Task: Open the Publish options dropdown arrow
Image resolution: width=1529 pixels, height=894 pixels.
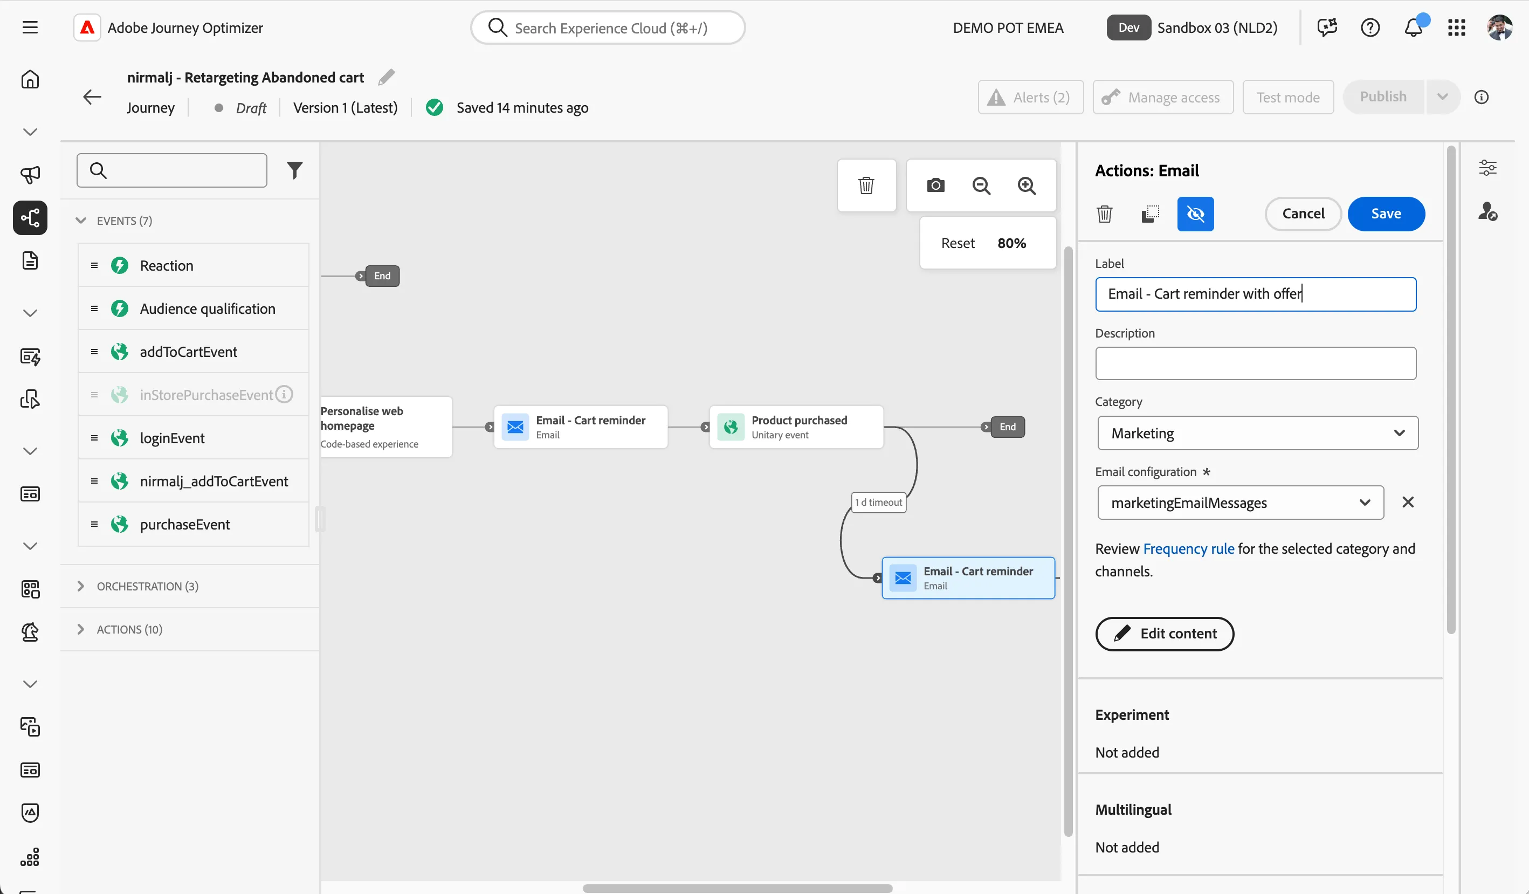Action: tap(1442, 97)
